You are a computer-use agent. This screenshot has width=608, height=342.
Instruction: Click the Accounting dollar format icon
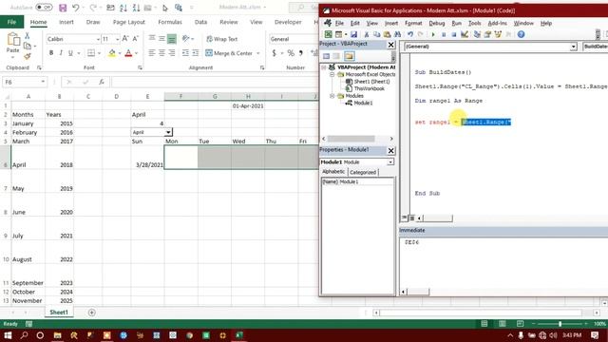click(275, 53)
